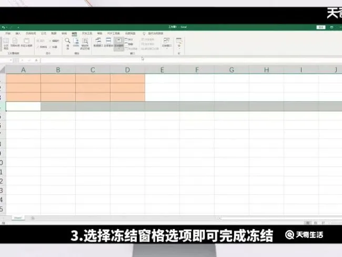
Task: Expand the Macros dropdown arrow
Action: (179, 49)
